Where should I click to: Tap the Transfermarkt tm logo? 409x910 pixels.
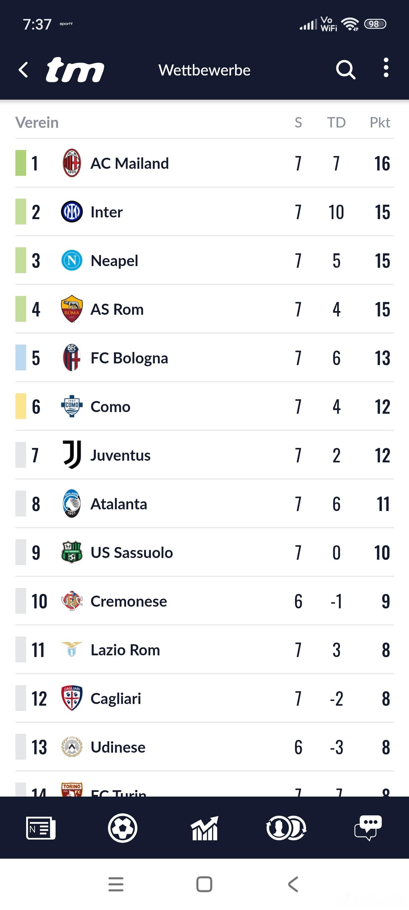[x=75, y=69]
